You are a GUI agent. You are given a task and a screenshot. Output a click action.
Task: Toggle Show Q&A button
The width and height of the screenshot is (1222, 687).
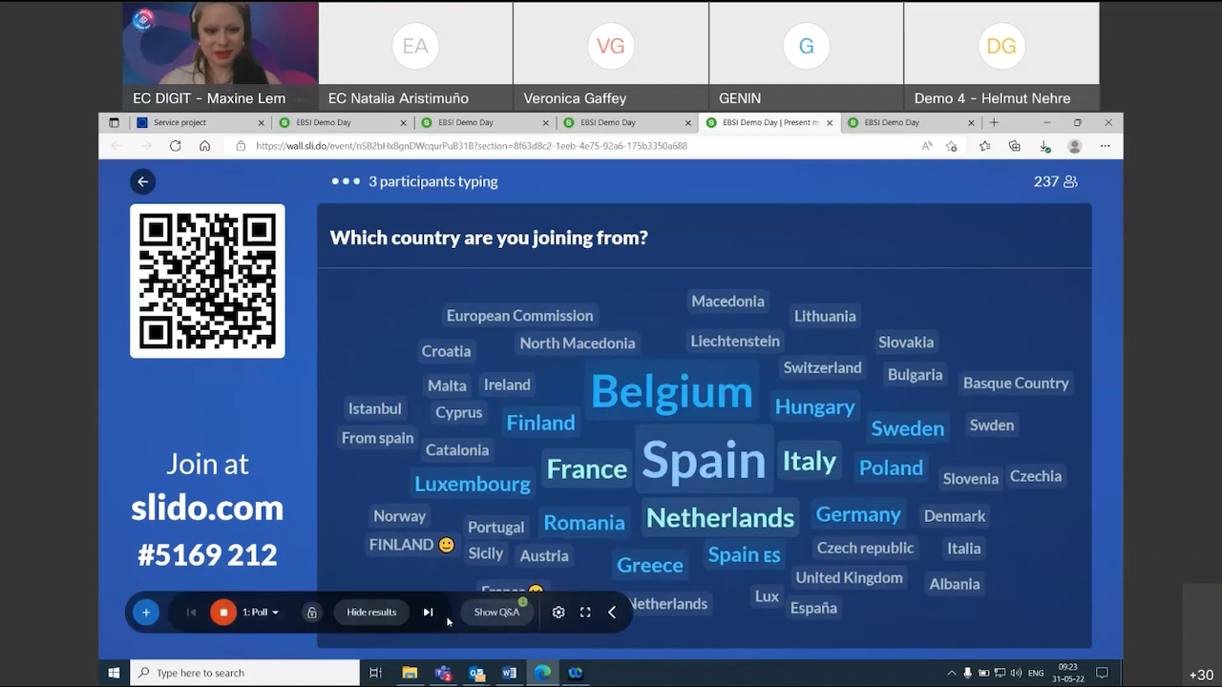pyautogui.click(x=496, y=613)
